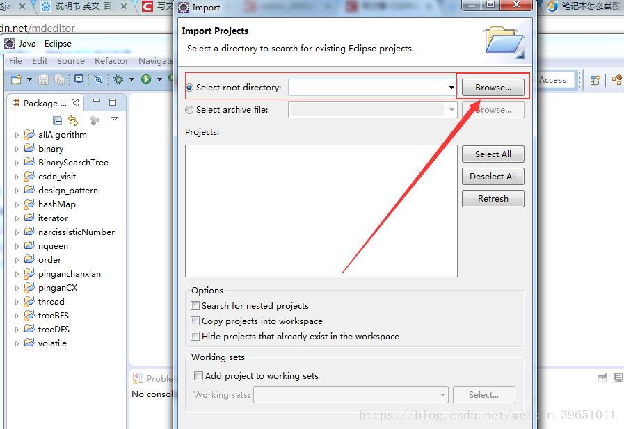Image resolution: width=624 pixels, height=429 pixels.
Task: Click the Quick Access search field
Action: coord(556,80)
